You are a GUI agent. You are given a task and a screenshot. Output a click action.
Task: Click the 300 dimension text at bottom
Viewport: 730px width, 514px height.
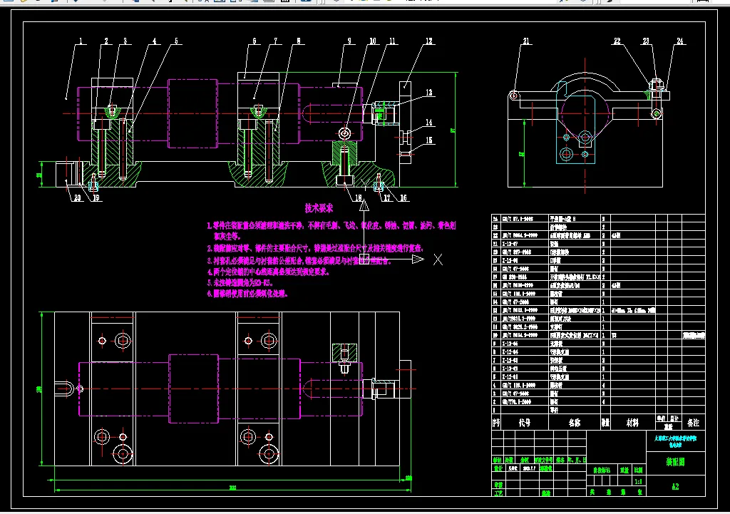[232, 488]
